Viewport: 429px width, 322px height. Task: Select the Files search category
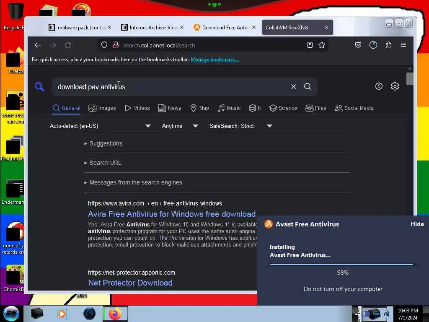(316, 108)
